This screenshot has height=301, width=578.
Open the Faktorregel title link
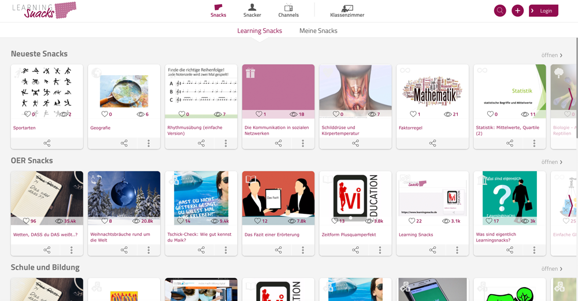[410, 128]
